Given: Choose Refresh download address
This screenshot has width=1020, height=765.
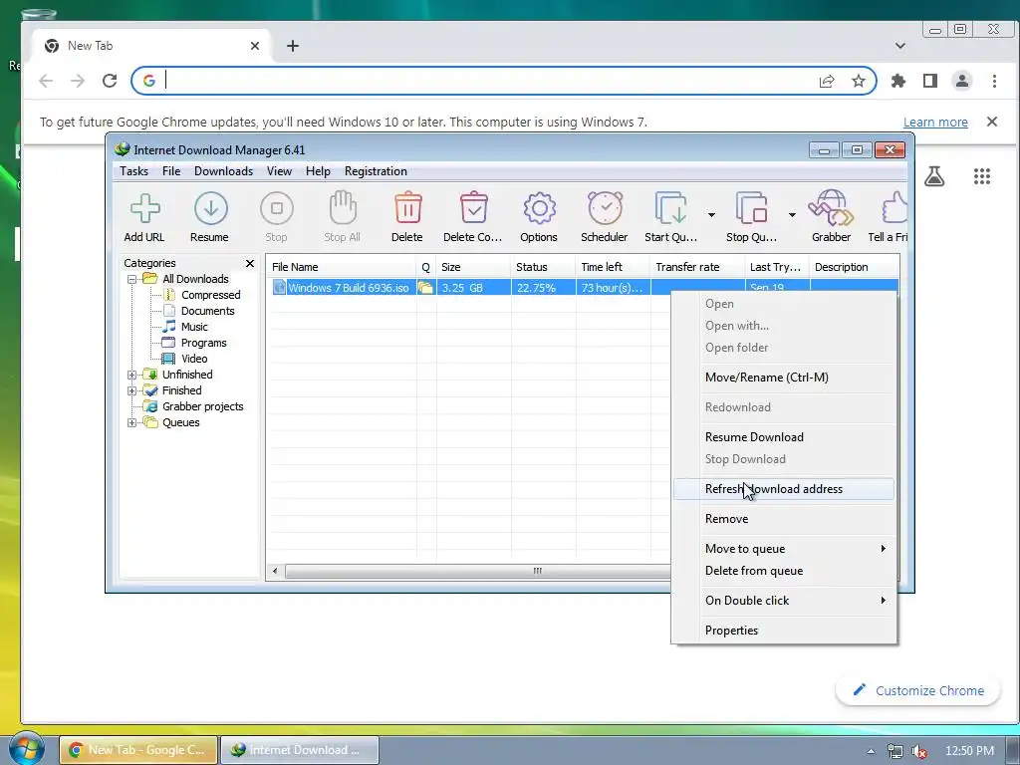Looking at the screenshot, I should coord(784,489).
